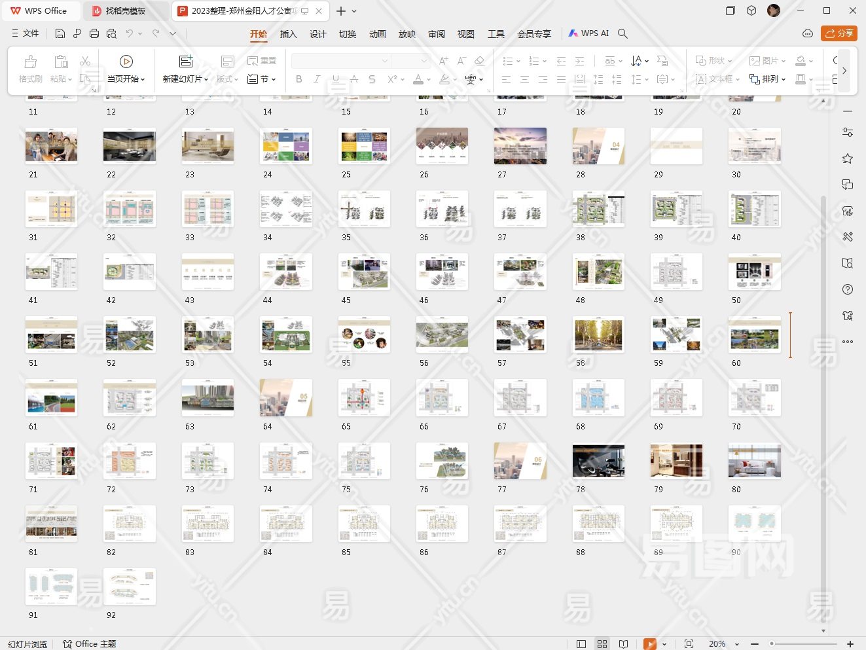Switch to normal view in status bar
The width and height of the screenshot is (866, 650).
[581, 644]
